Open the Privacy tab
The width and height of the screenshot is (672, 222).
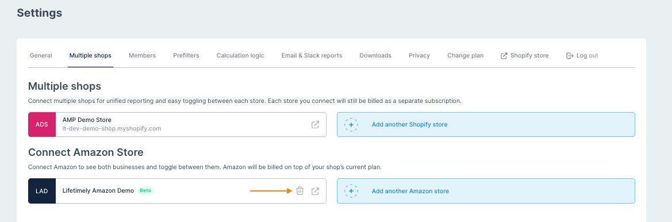(419, 56)
